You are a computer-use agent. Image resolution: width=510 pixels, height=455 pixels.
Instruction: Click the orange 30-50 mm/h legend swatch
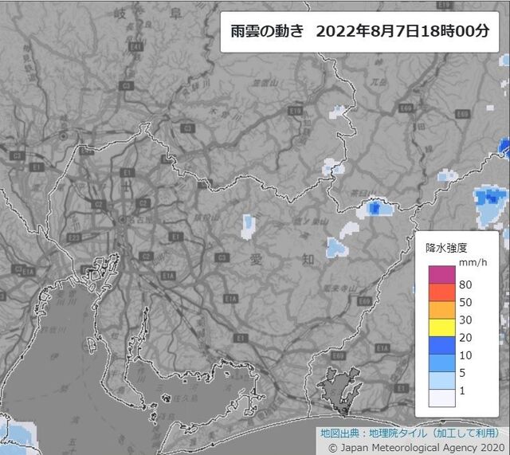[x=441, y=310]
